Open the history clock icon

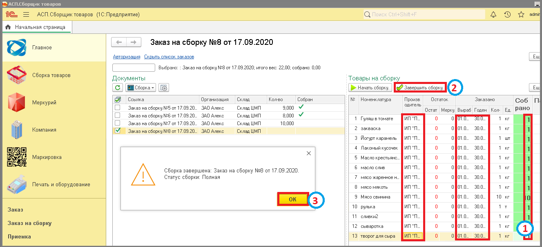[x=507, y=15]
